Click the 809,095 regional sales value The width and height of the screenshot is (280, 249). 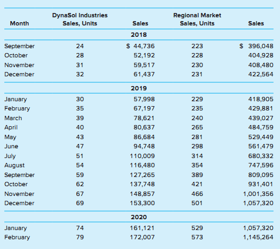[261, 175]
